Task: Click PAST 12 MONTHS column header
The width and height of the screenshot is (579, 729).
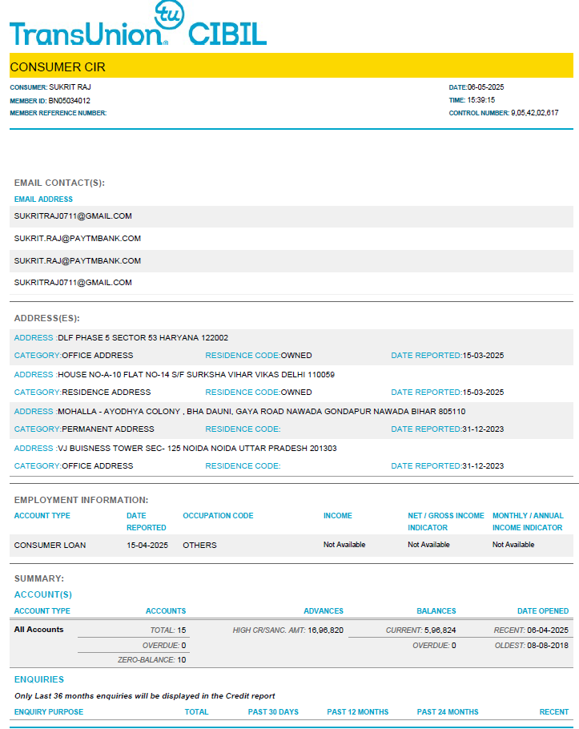Action: click(358, 712)
